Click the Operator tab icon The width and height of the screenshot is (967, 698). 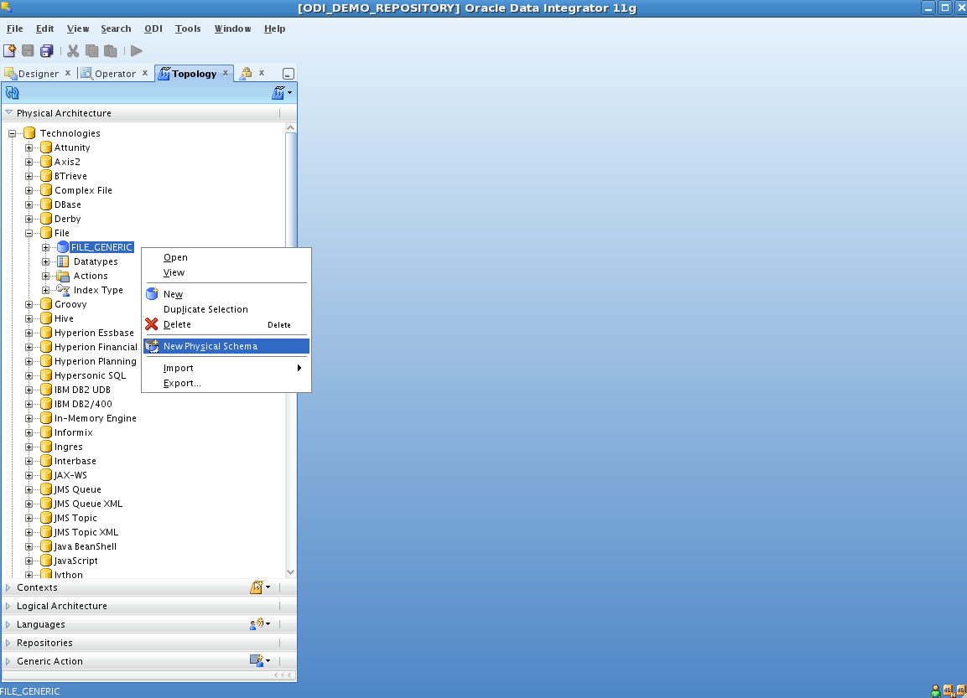click(x=86, y=73)
